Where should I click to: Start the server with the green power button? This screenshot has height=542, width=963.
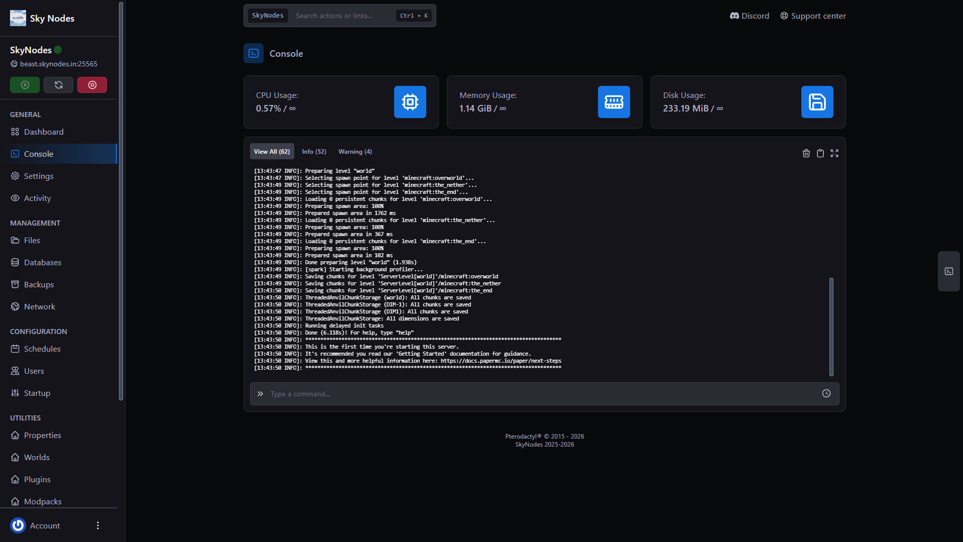coord(25,85)
